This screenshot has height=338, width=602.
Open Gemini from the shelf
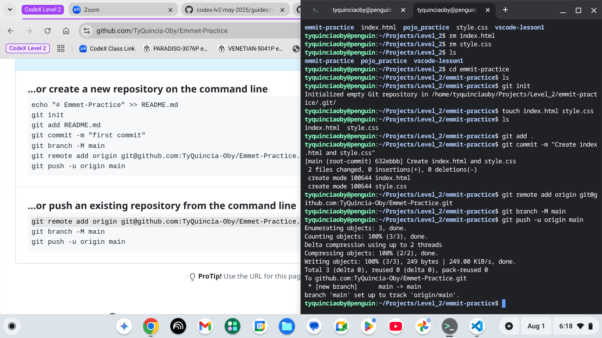click(x=124, y=326)
